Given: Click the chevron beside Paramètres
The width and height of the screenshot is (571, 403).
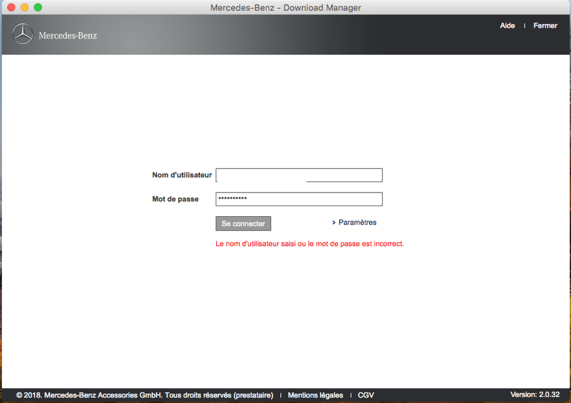Looking at the screenshot, I should pos(333,222).
